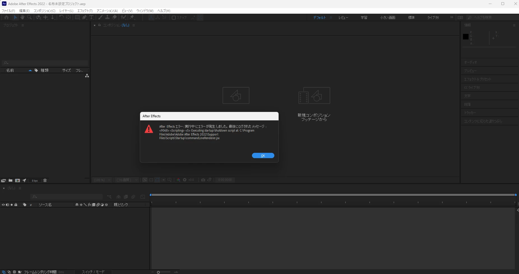Select the Pan Behind anchor point tool
The height and width of the screenshot is (274, 519).
click(x=68, y=17)
